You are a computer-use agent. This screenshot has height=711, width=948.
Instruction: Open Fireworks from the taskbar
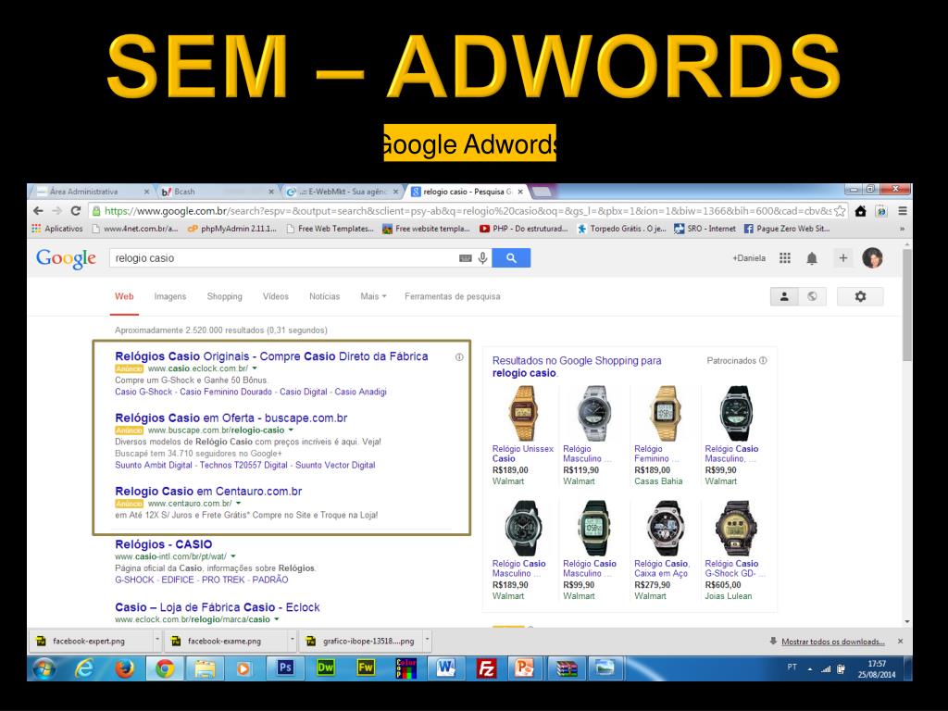point(366,668)
